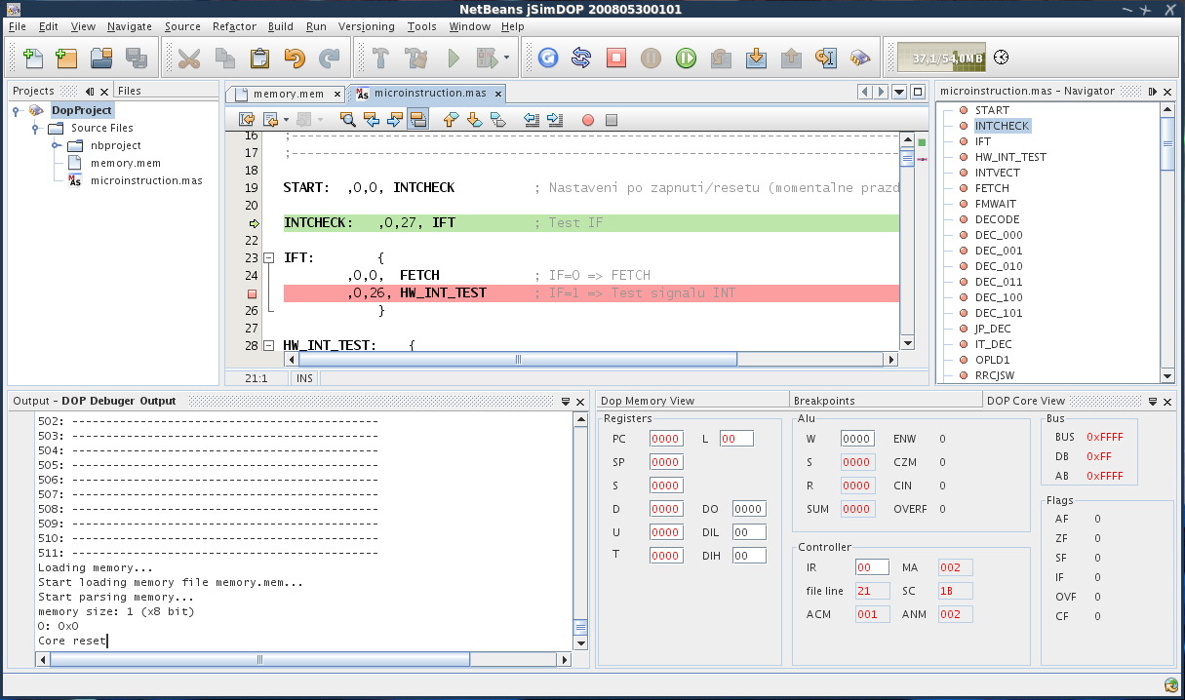This screenshot has width=1185, height=700.
Task: Click the New File toolbar icon
Action: coord(32,58)
